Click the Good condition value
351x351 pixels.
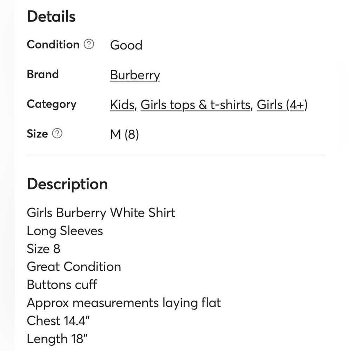point(126,45)
